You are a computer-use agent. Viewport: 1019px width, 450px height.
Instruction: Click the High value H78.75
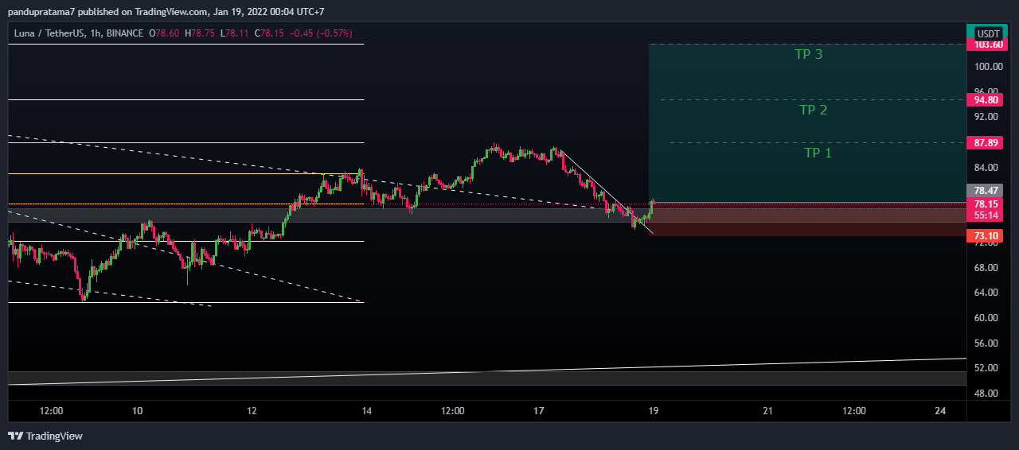[x=200, y=33]
